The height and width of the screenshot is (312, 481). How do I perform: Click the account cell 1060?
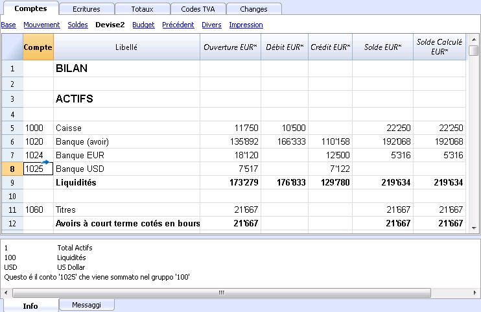pyautogui.click(x=38, y=210)
